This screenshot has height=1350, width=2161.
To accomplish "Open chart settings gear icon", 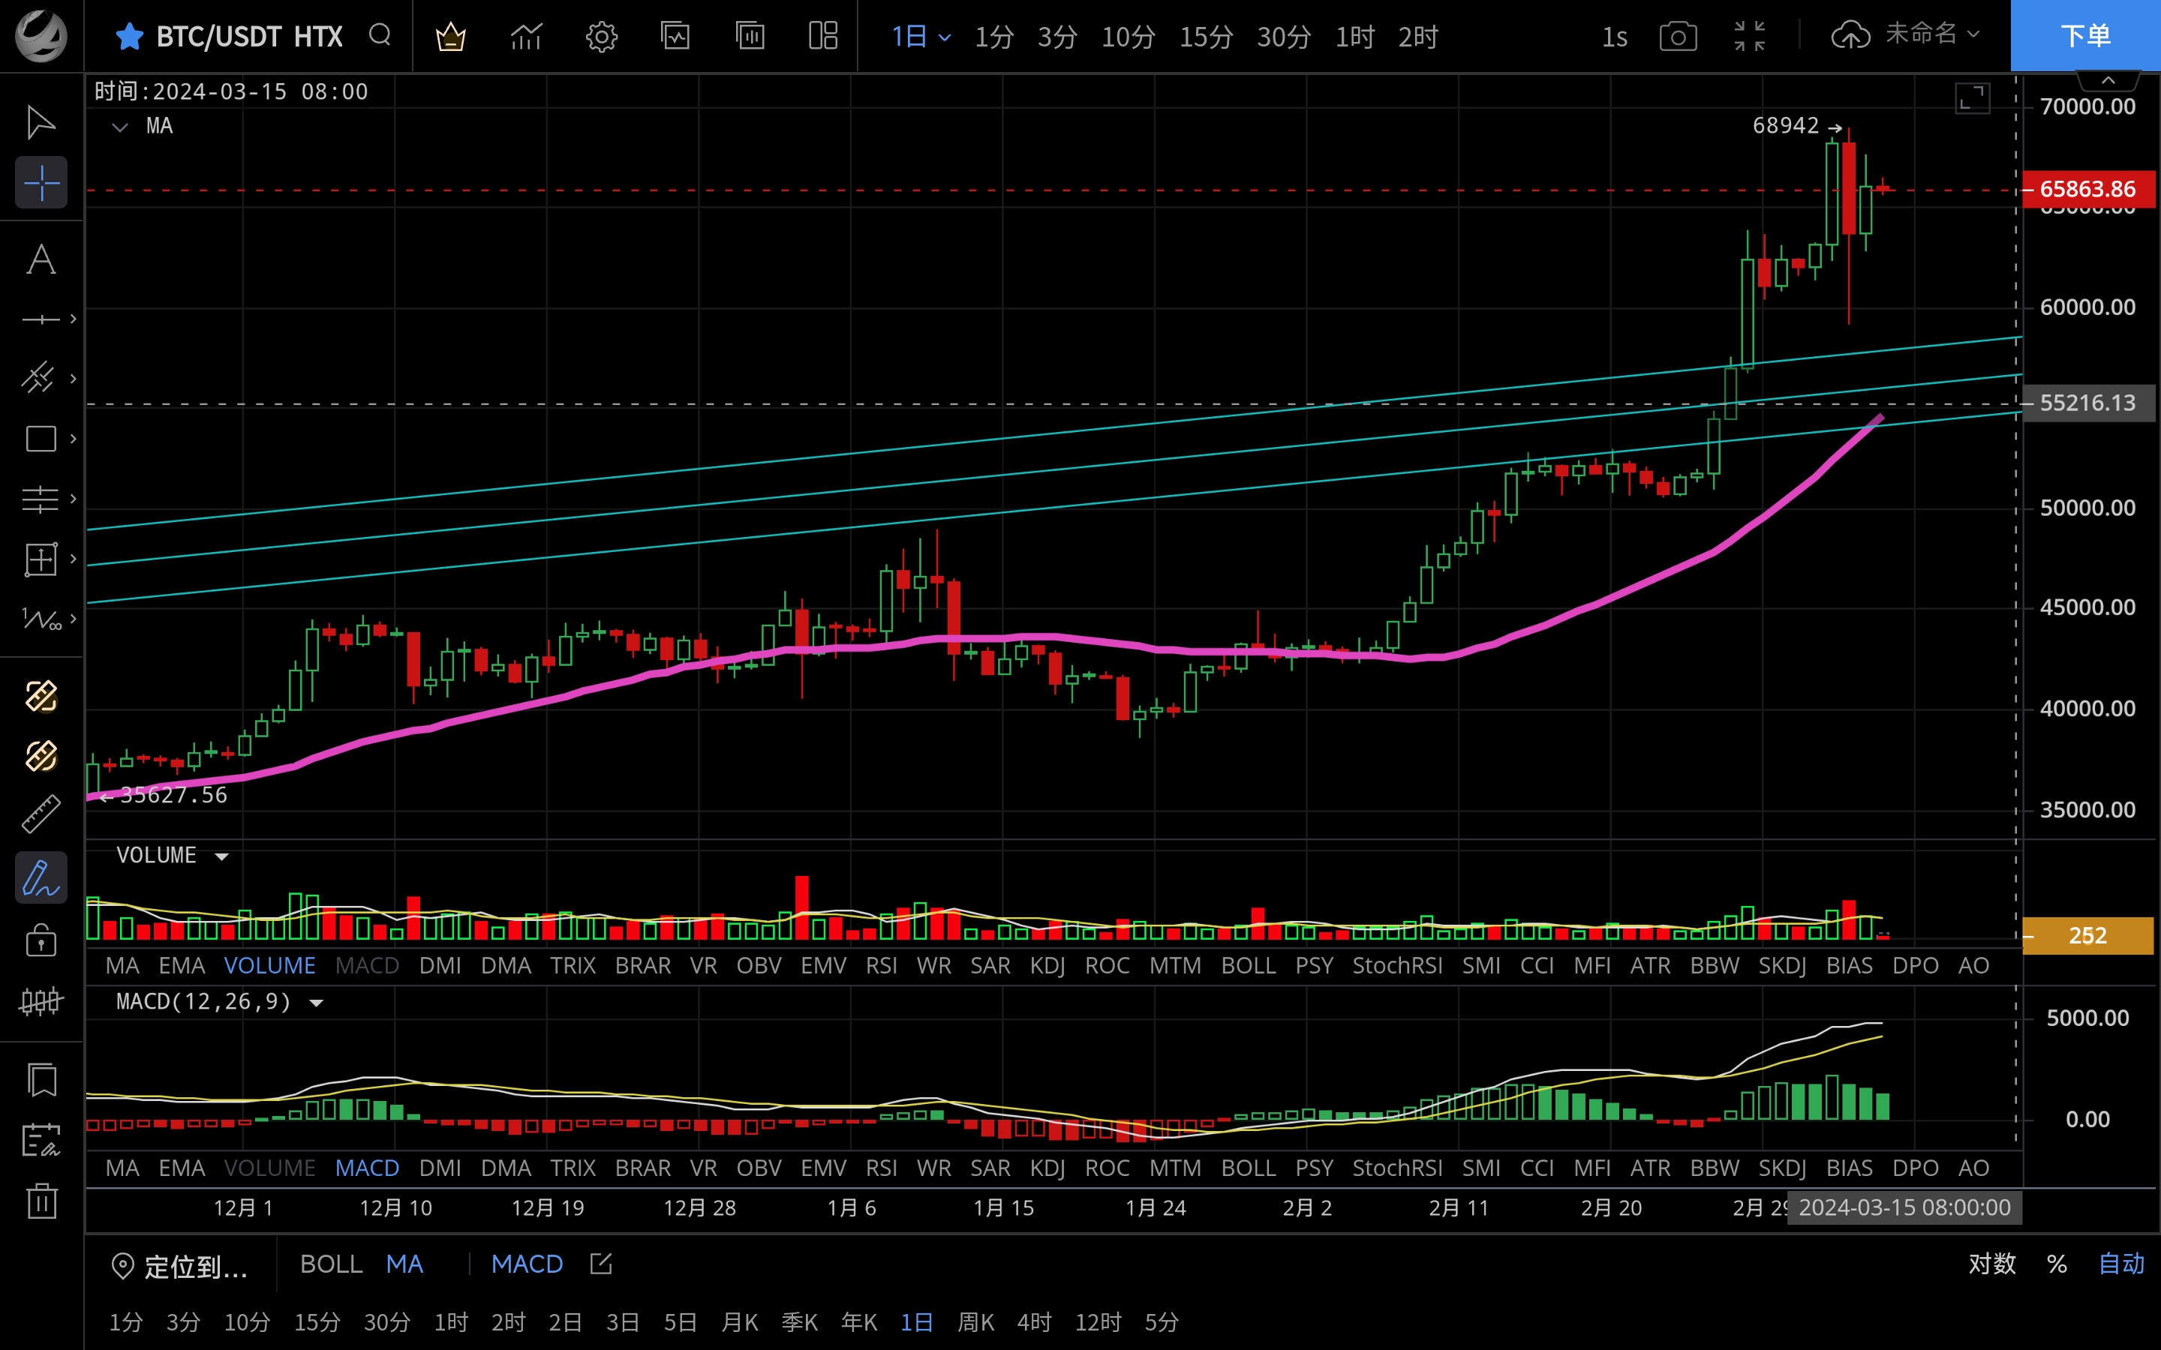I will click(601, 37).
